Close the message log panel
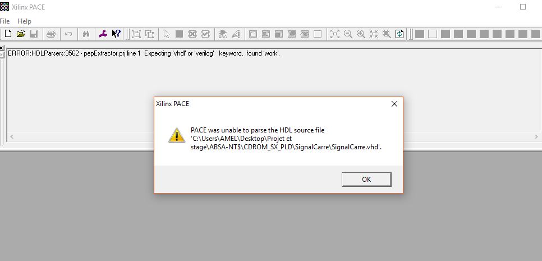This screenshot has height=261, width=542. [2, 48]
